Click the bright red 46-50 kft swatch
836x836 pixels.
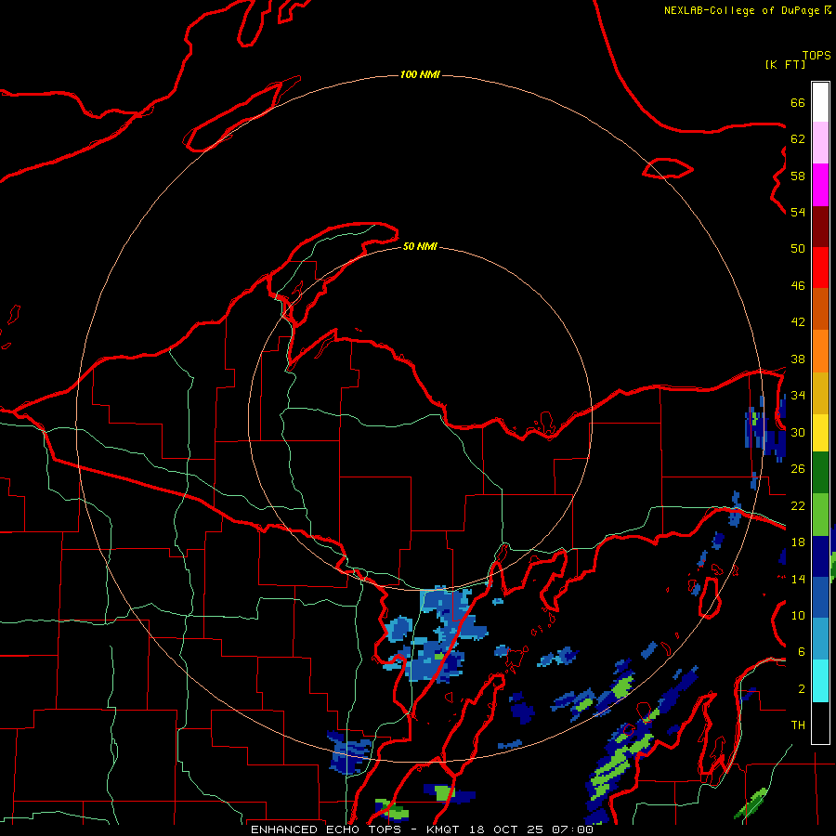click(x=820, y=268)
